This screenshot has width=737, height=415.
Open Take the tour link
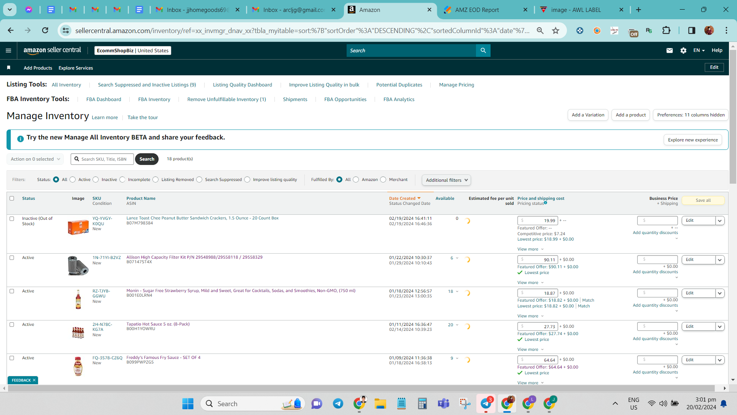point(142,118)
